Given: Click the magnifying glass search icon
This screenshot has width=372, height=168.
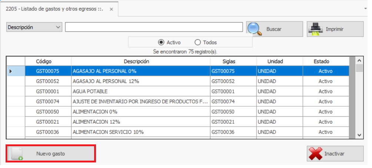Looking at the screenshot, I should tap(255, 29).
